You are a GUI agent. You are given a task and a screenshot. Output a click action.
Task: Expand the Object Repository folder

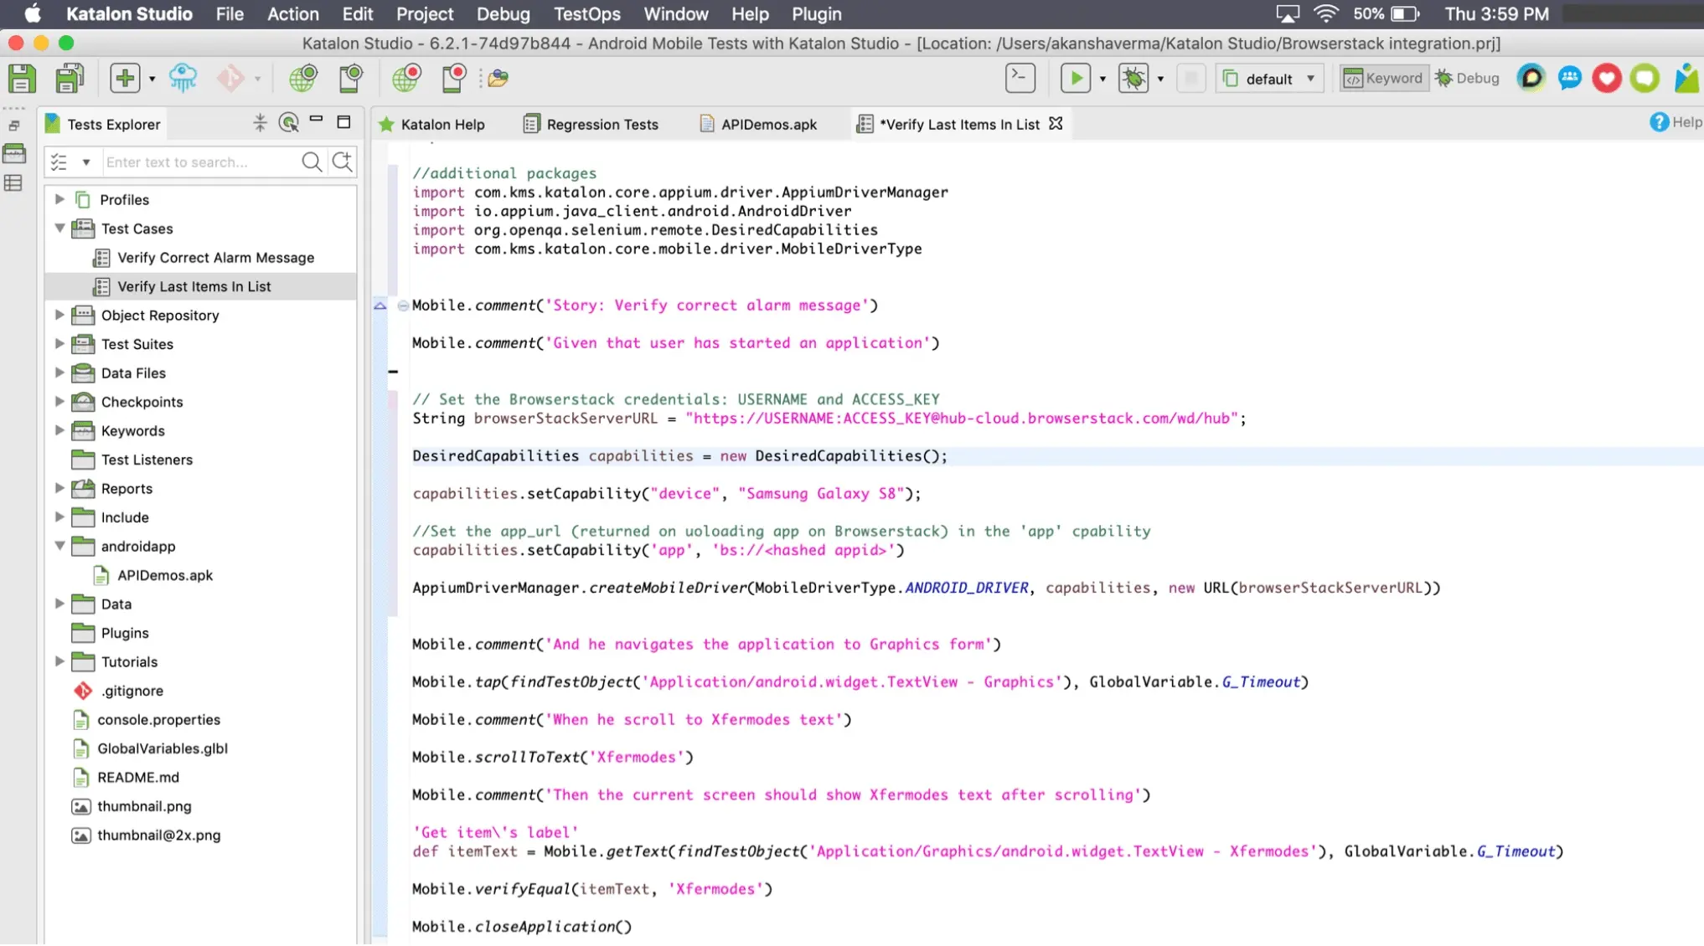59,316
